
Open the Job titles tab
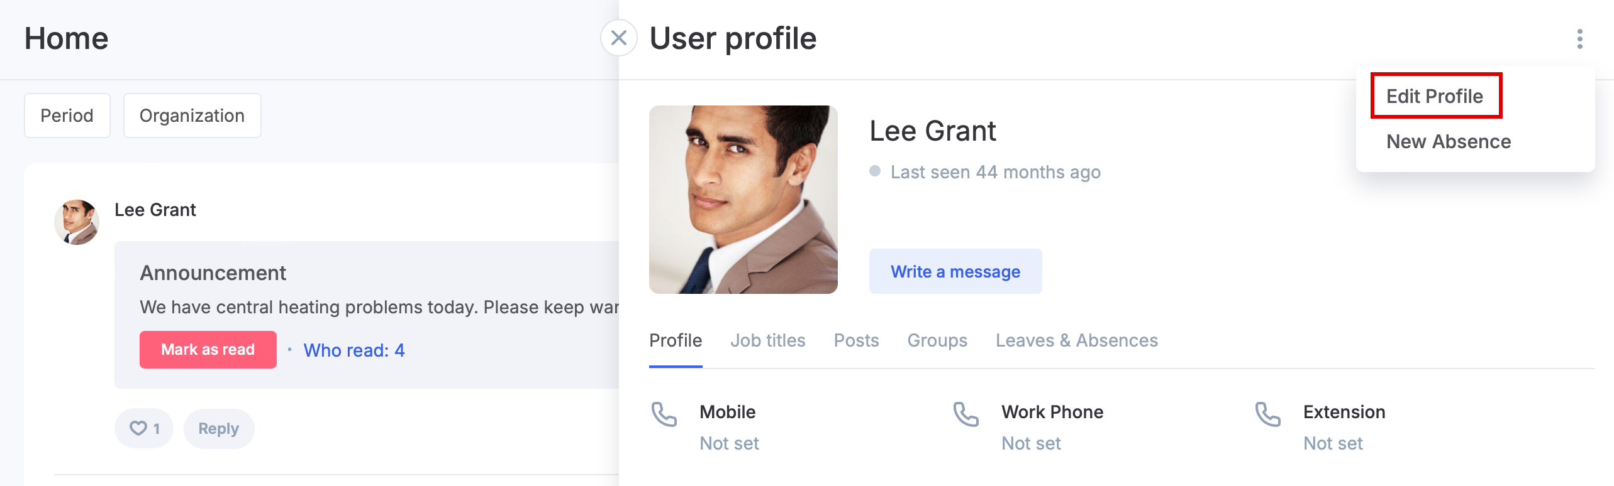(x=768, y=340)
